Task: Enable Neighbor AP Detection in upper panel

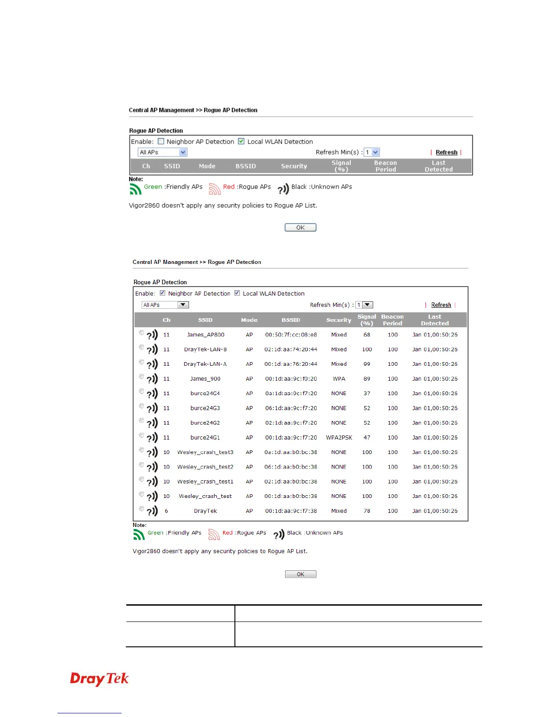Action: click(x=161, y=141)
